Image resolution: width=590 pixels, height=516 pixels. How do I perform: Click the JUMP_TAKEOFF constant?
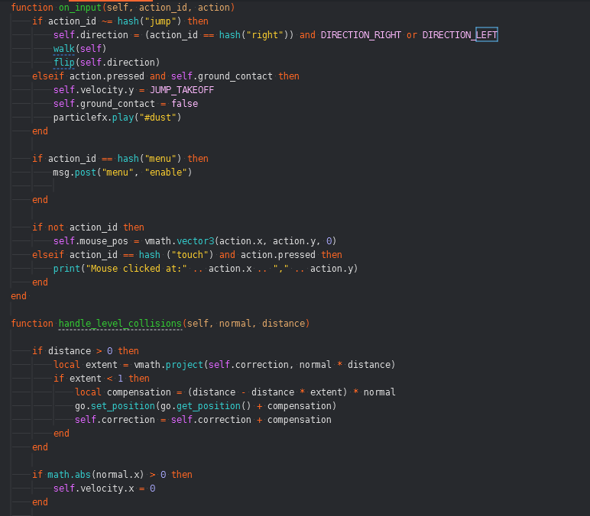(182, 90)
